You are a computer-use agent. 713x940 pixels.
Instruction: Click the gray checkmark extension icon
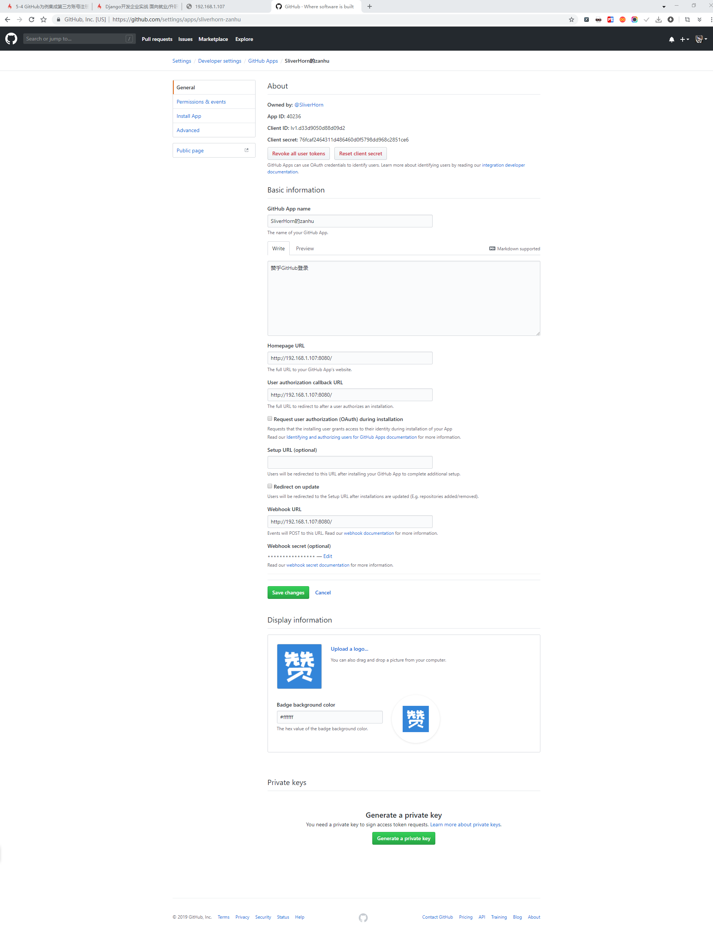point(646,20)
